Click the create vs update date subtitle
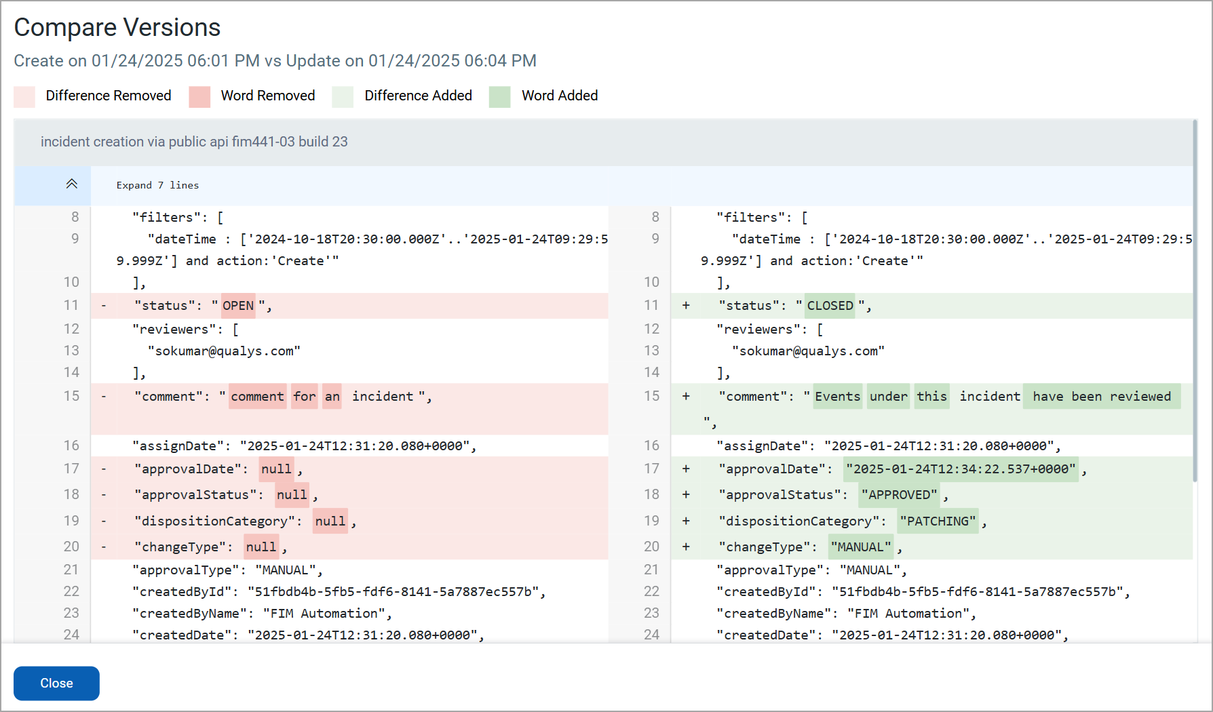Viewport: 1213px width, 712px height. [x=275, y=61]
